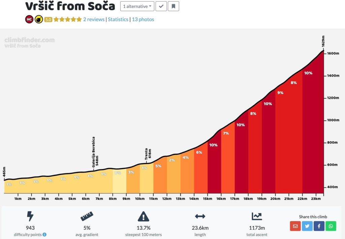This screenshot has width=345, height=239.
Task: Click the warning triangle steepest icon
Action: pyautogui.click(x=143, y=216)
